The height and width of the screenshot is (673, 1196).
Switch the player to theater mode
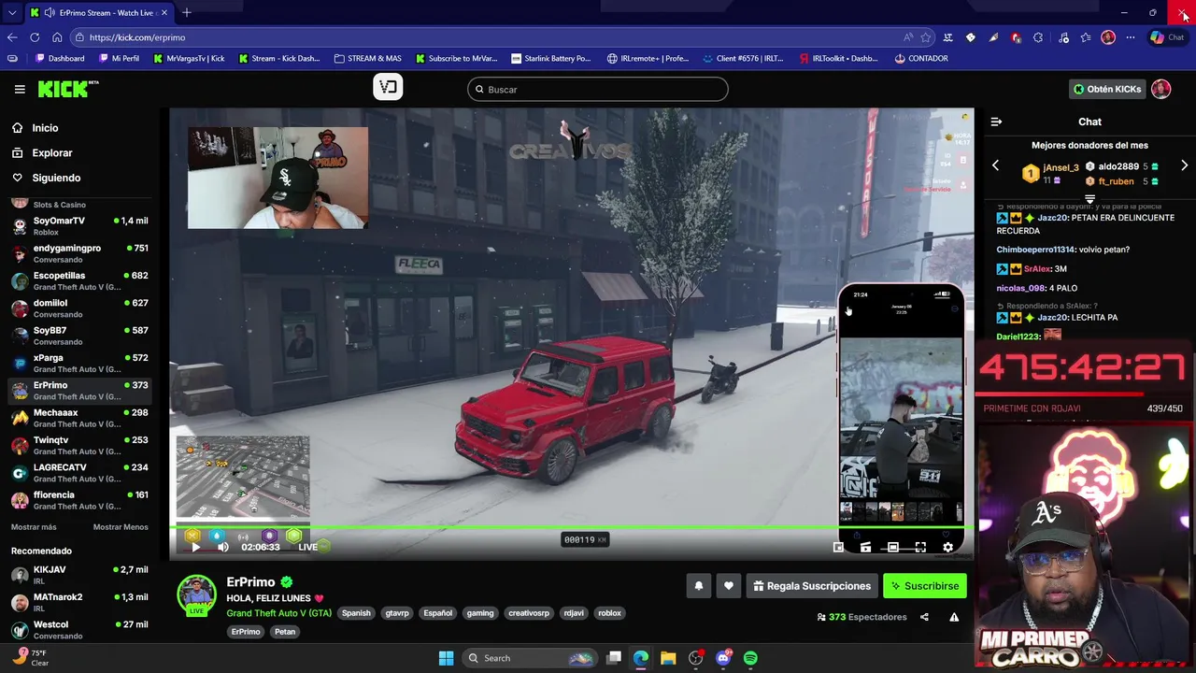pos(892,547)
